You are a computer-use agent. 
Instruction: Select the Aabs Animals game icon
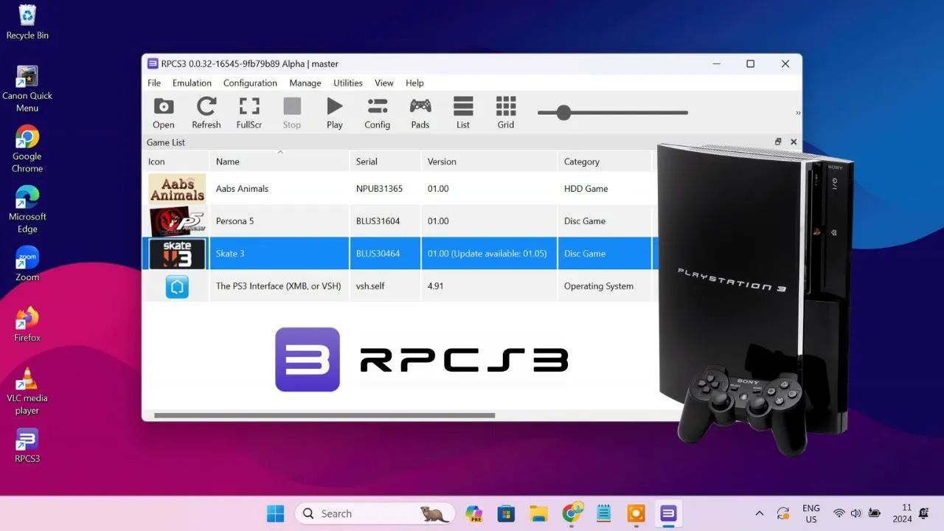point(177,189)
